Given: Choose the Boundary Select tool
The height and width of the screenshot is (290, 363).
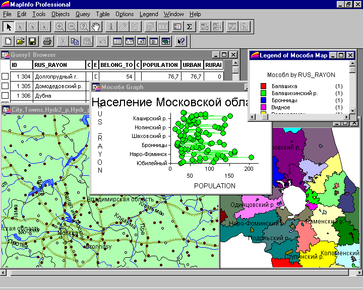Looking at the screenshot, I should pyautogui.click(x=45, y=27).
